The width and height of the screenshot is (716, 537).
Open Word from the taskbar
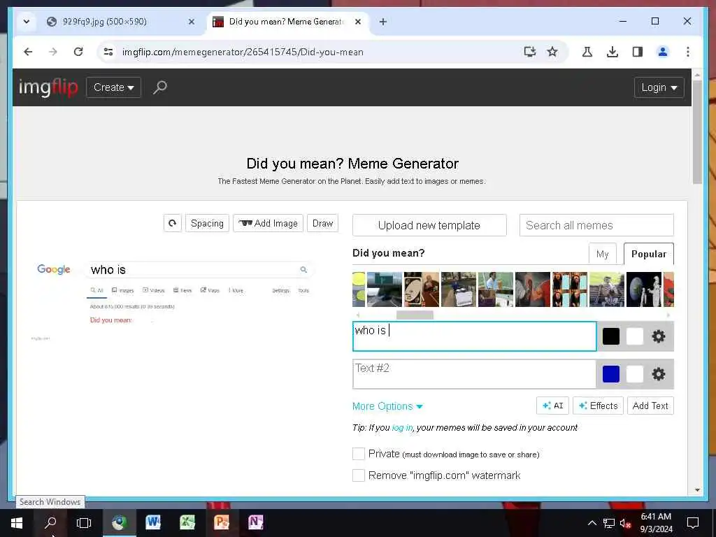153,522
